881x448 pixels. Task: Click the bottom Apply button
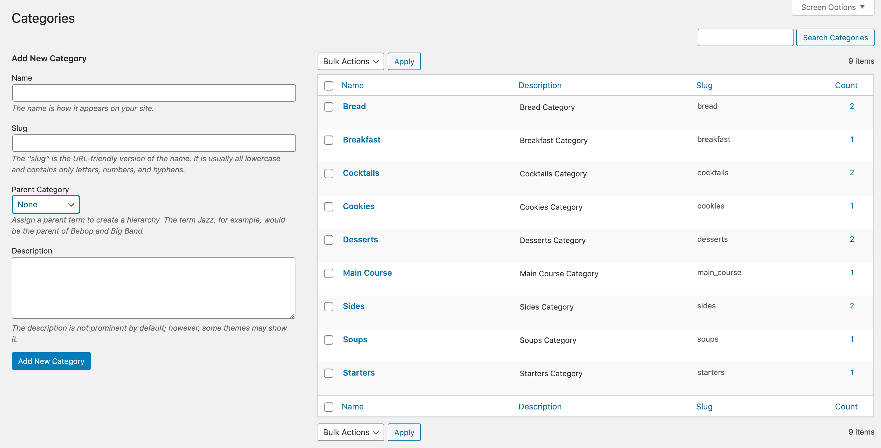pyautogui.click(x=404, y=432)
